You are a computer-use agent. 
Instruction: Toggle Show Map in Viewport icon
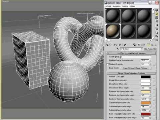[x=144, y=45]
